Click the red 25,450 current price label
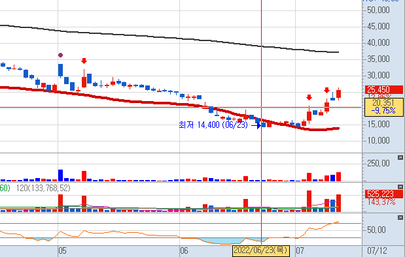The width and height of the screenshot is (405, 257). coord(383,89)
